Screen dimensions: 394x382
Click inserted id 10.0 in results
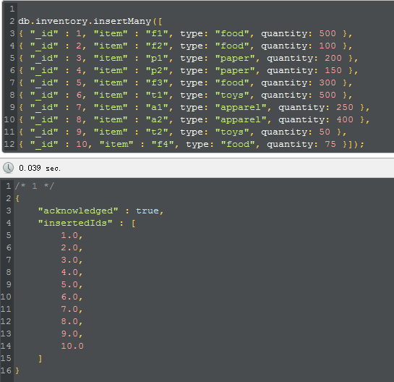pos(72,347)
